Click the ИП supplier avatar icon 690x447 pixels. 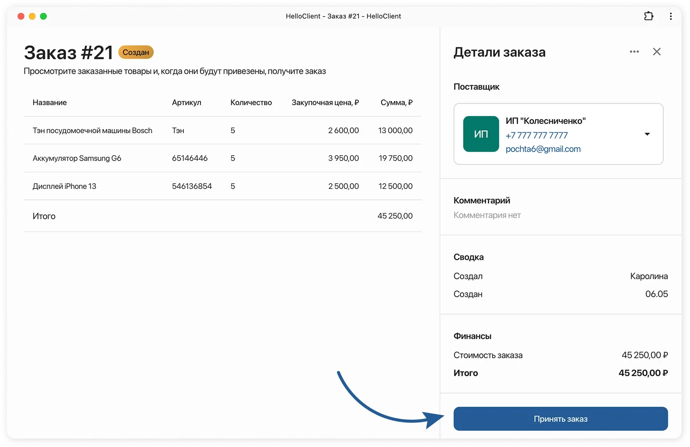tap(481, 134)
